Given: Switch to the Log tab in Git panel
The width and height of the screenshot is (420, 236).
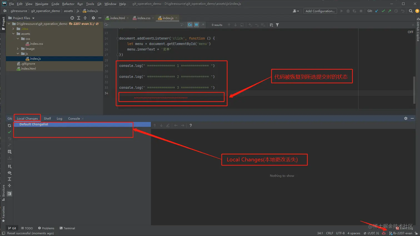Looking at the screenshot, I should click(x=59, y=118).
